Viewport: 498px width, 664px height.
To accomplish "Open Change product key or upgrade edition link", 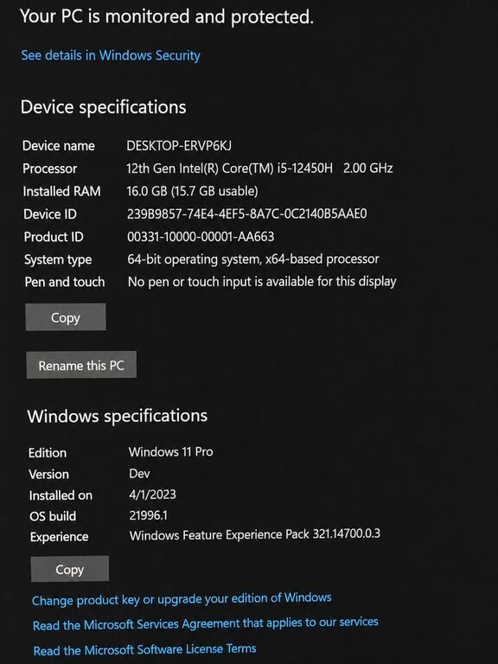I will tap(182, 599).
